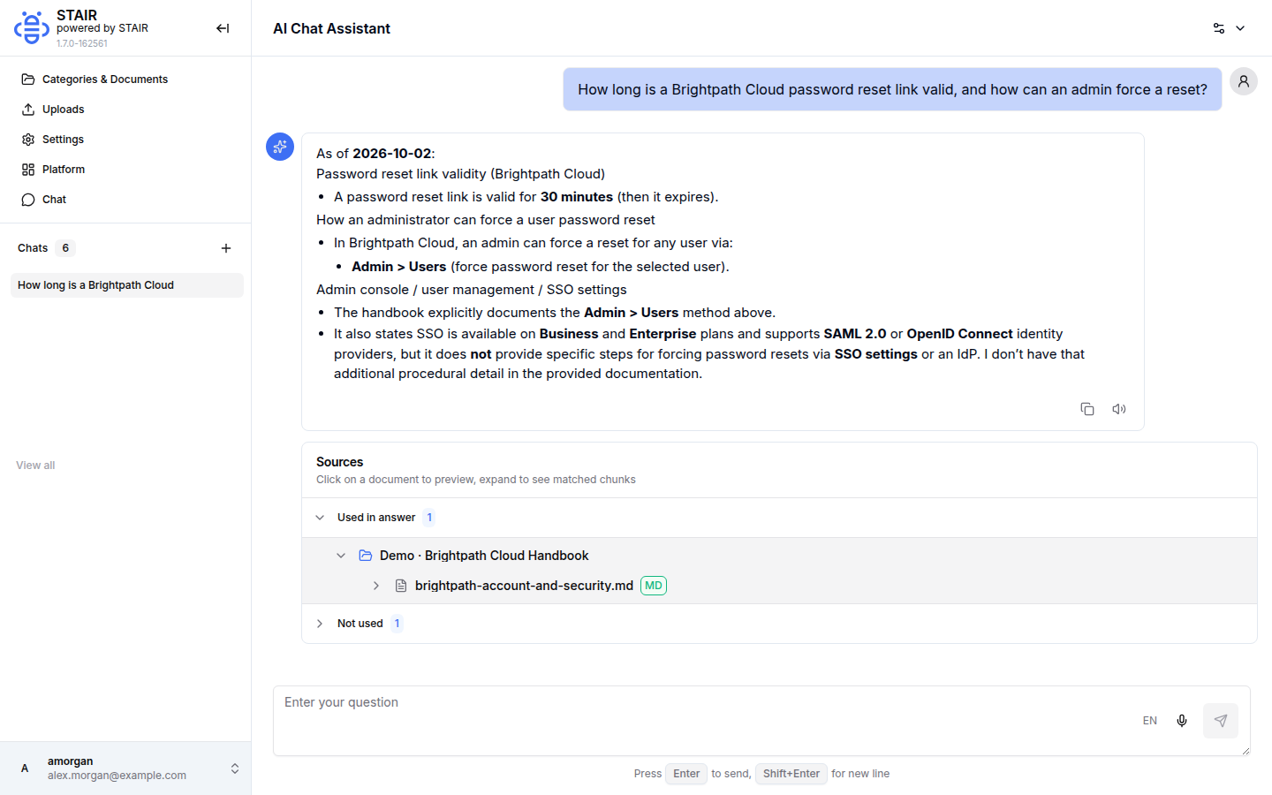Read the answer aloud with speaker icon
Viewport: 1272px width, 795px height.
point(1119,409)
